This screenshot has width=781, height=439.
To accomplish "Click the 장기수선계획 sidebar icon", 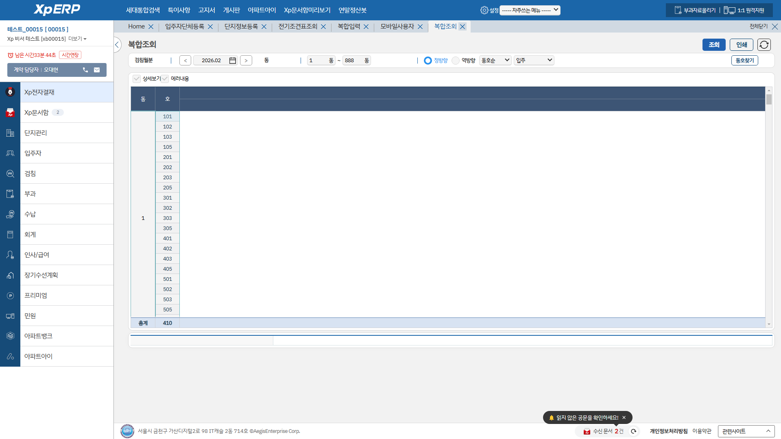I will click(10, 275).
